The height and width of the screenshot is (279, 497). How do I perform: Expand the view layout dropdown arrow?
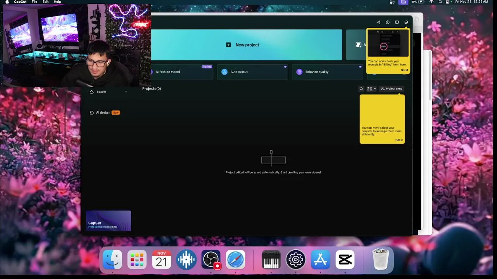pyautogui.click(x=375, y=89)
